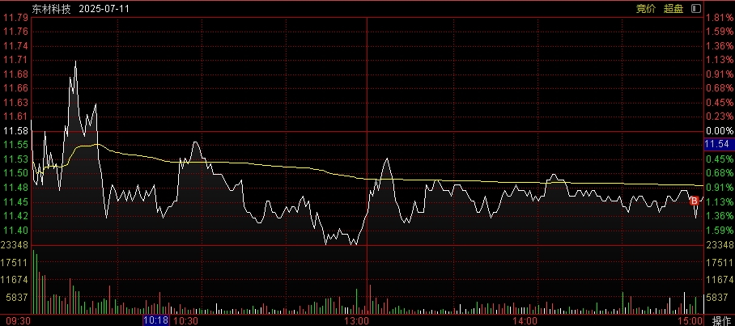Click the 竞价 auction button
Image resolution: width=735 pixels, height=326 pixels.
click(645, 8)
